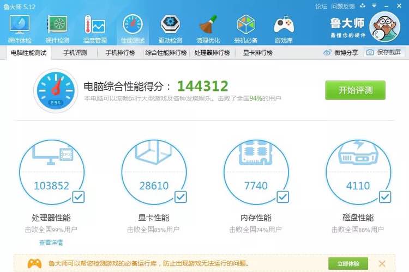
Task: Click the 保存截屏 button
Action: [384, 52]
